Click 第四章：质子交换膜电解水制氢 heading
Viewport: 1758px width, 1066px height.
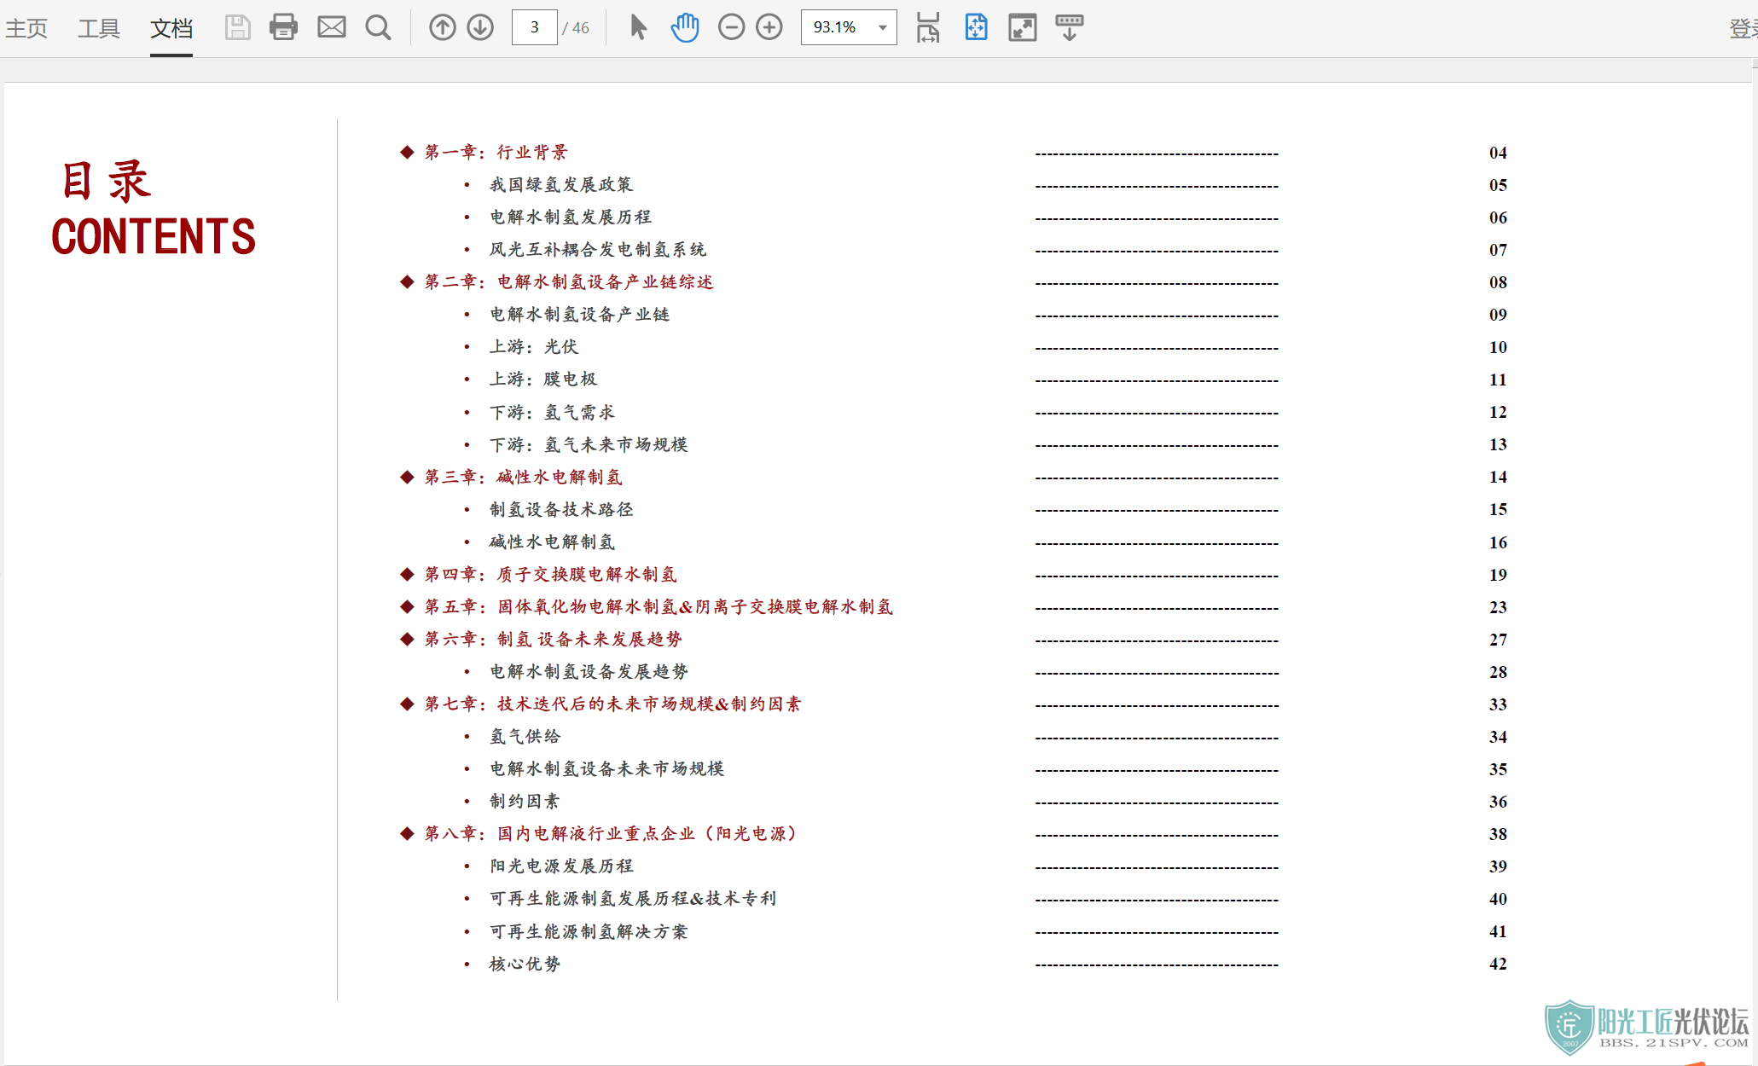550,575
